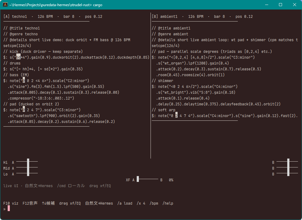
Task: Click the highlighted bd in kick pattern
Action: click(x=18, y=57)
